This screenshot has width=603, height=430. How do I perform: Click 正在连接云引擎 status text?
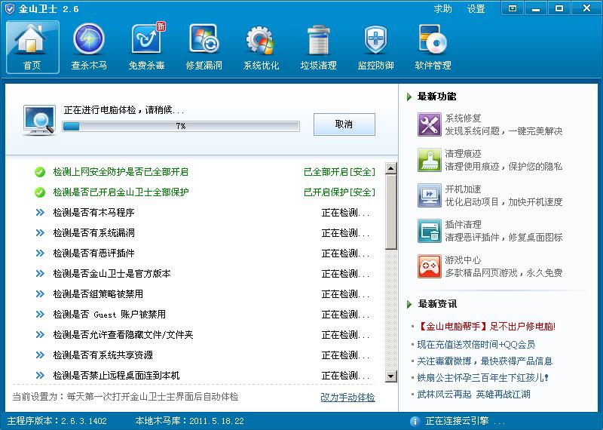pyautogui.click(x=465, y=421)
